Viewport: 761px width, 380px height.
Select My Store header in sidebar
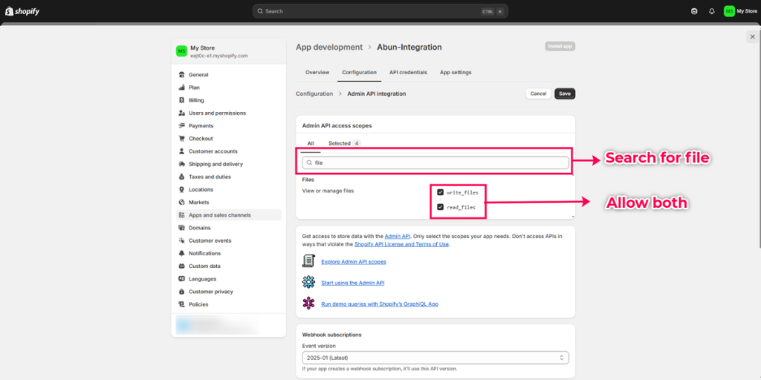coord(229,51)
